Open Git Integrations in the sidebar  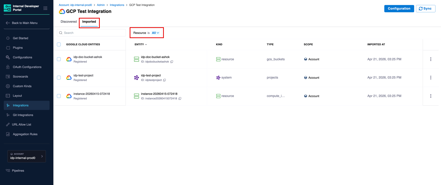tap(27, 115)
